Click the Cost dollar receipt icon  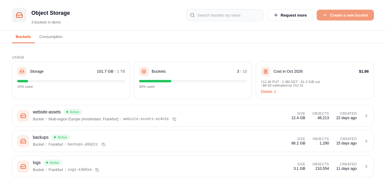pyautogui.click(x=266, y=71)
